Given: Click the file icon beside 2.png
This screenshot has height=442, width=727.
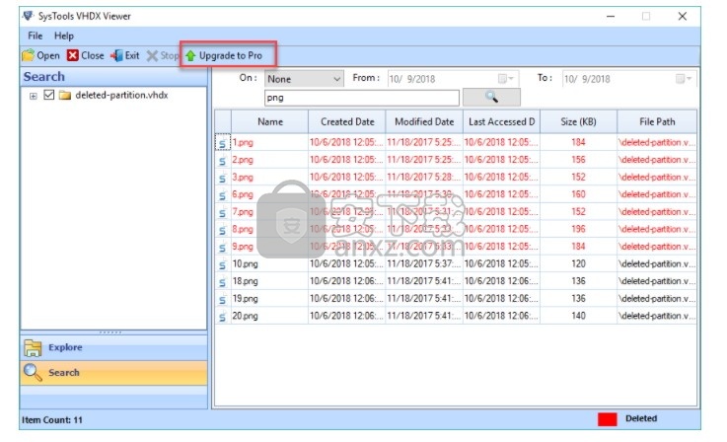Looking at the screenshot, I should click(223, 161).
